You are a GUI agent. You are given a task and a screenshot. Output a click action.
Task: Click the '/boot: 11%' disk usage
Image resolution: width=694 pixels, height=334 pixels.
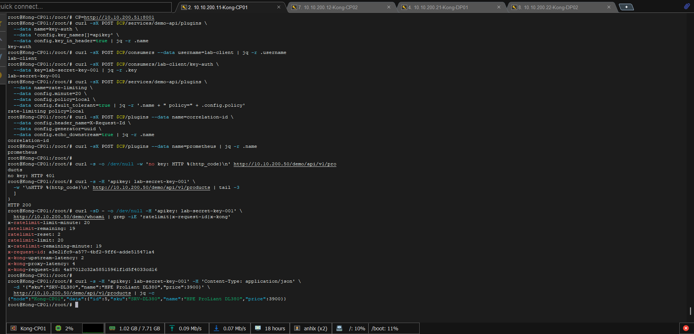[x=385, y=329]
